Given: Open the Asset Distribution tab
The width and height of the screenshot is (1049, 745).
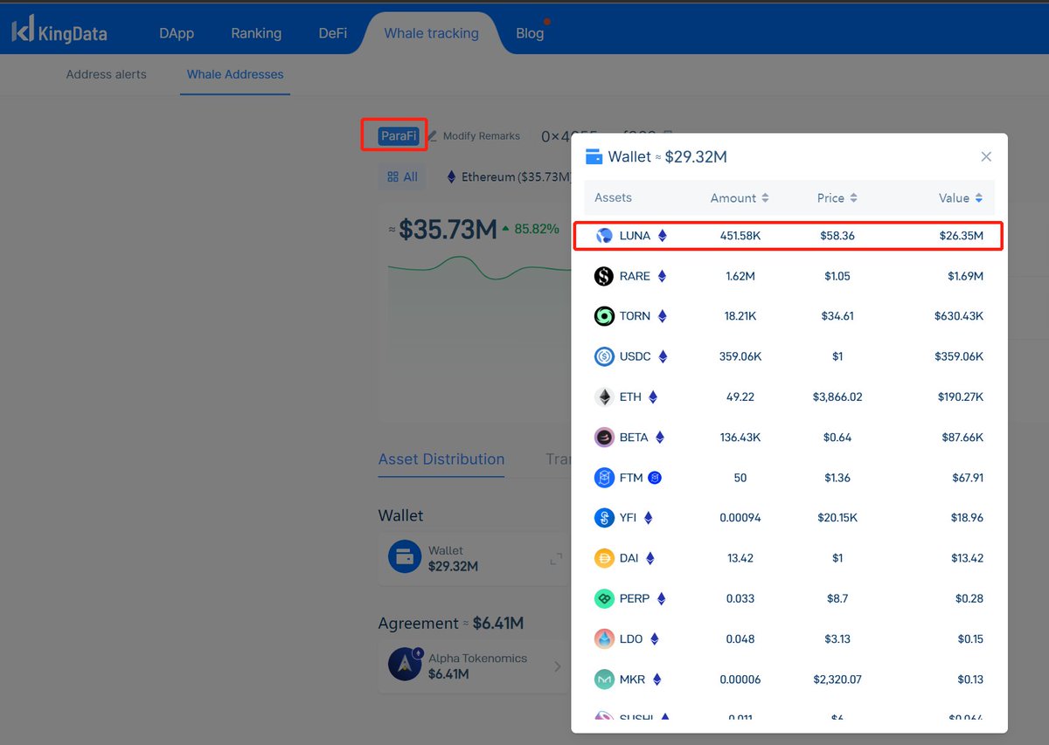Looking at the screenshot, I should tap(441, 459).
